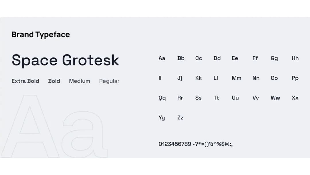Click the Qq glyph sample
Viewport: 310px width, 175px height.
point(162,98)
